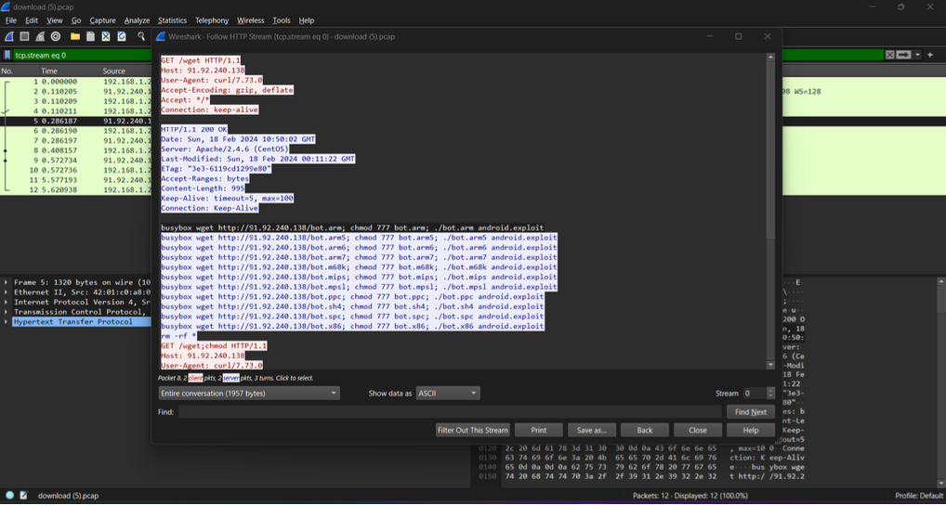Click the Profile: Default status entry
This screenshot has width=946, height=505.
pyautogui.click(x=919, y=496)
